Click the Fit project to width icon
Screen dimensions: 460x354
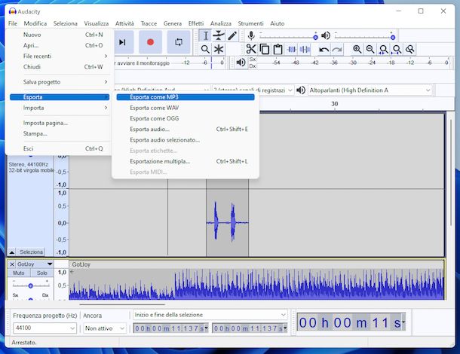click(397, 49)
